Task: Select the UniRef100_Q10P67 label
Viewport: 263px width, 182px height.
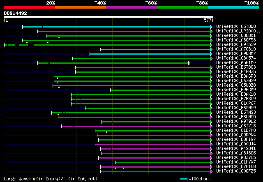Action: [x=236, y=103]
